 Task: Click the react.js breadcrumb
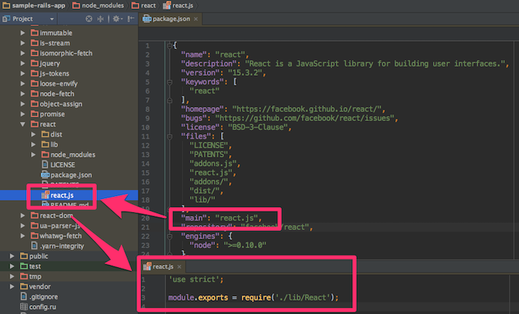click(178, 5)
